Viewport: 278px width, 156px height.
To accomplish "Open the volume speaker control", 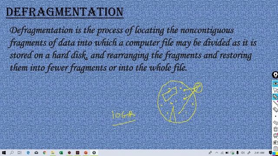I will pos(243,153).
